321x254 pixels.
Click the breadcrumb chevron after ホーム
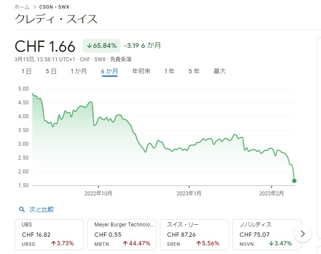35,7
